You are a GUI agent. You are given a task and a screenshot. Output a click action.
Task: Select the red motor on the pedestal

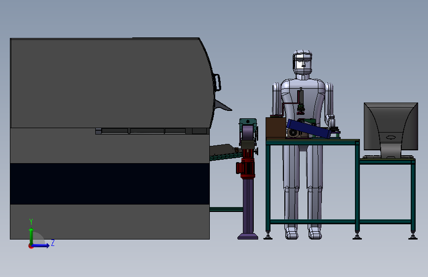246,167
